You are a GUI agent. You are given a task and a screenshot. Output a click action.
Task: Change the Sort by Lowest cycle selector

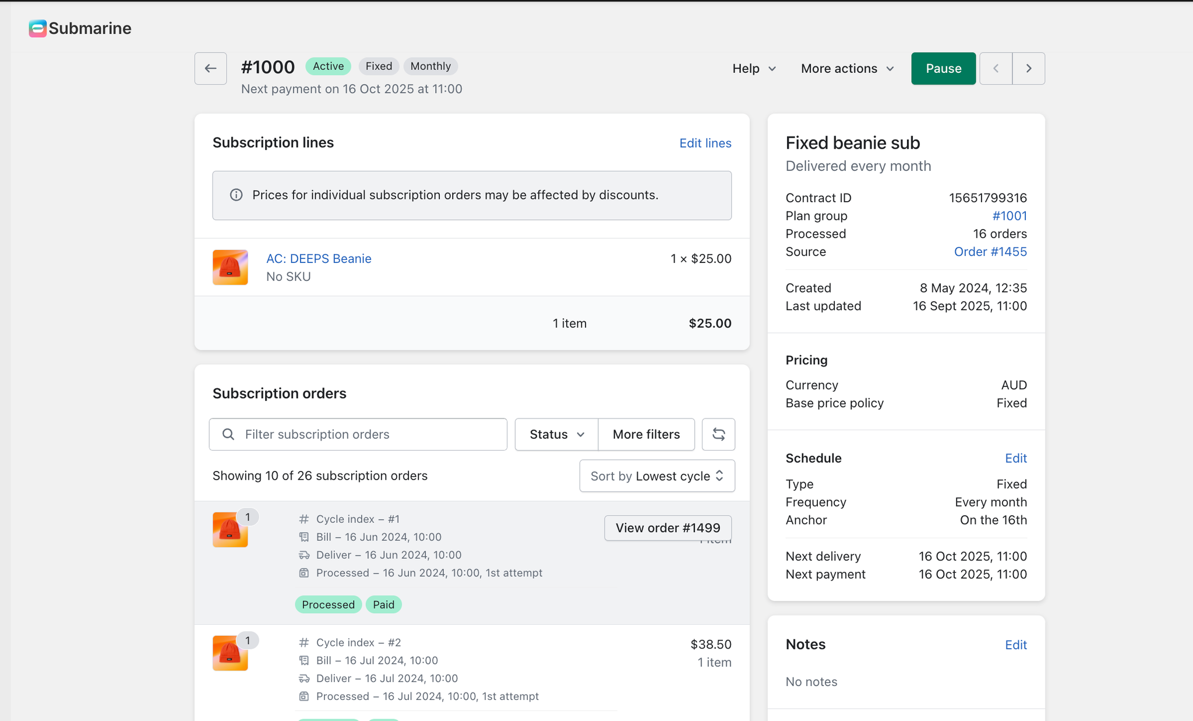pos(657,476)
